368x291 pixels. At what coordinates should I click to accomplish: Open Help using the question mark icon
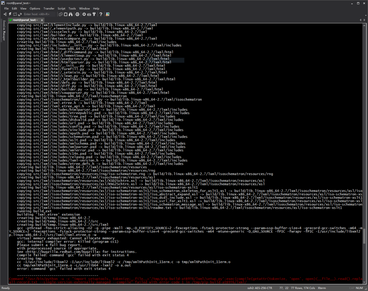[101, 14]
